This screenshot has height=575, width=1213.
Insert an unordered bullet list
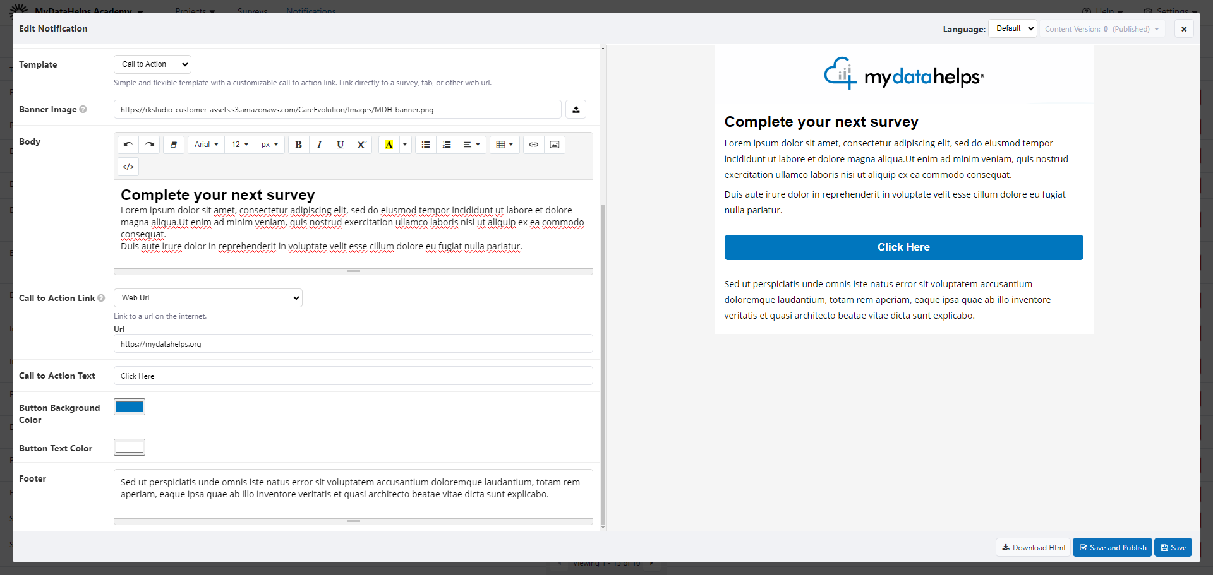pos(426,145)
